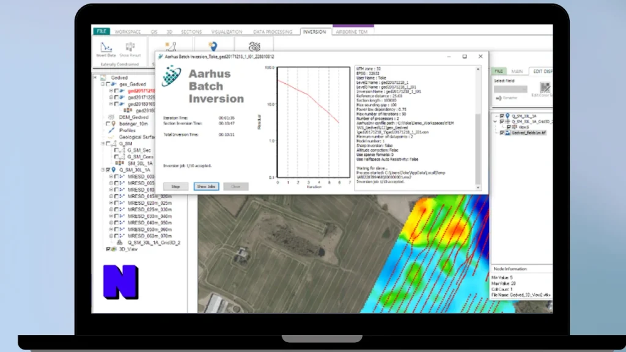Uncheck the Q_SM_30L_1A checkbox in left tree
Image resolution: width=626 pixels, height=352 pixels.
click(x=108, y=170)
